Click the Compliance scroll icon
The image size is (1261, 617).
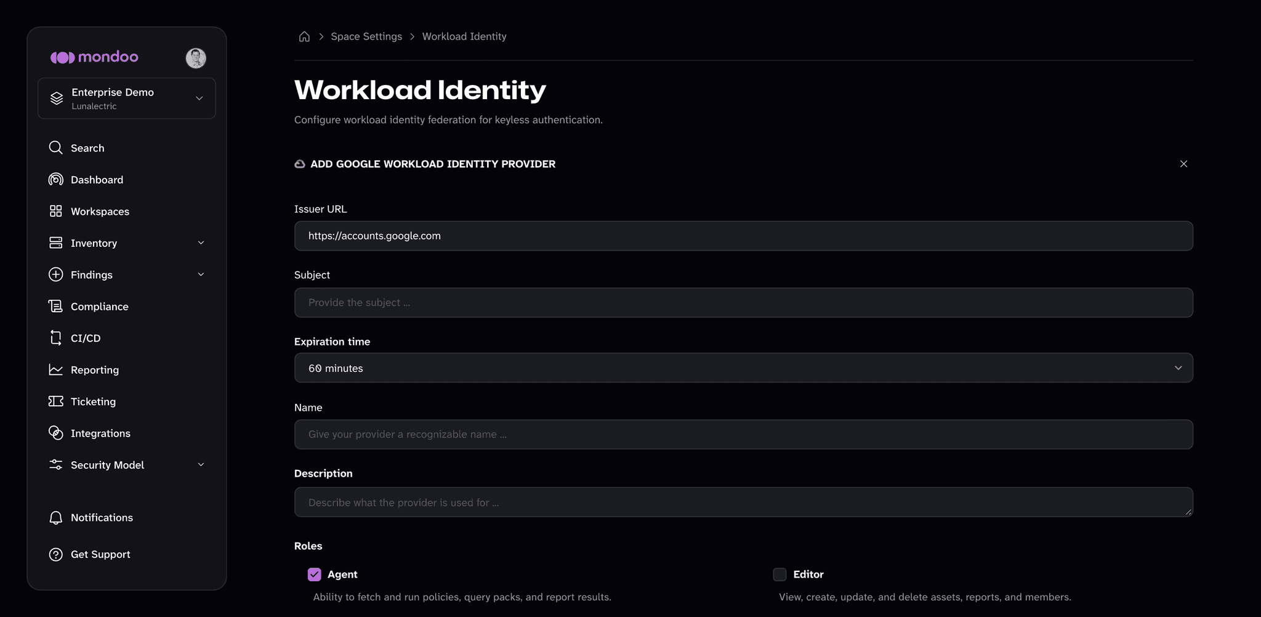[55, 306]
